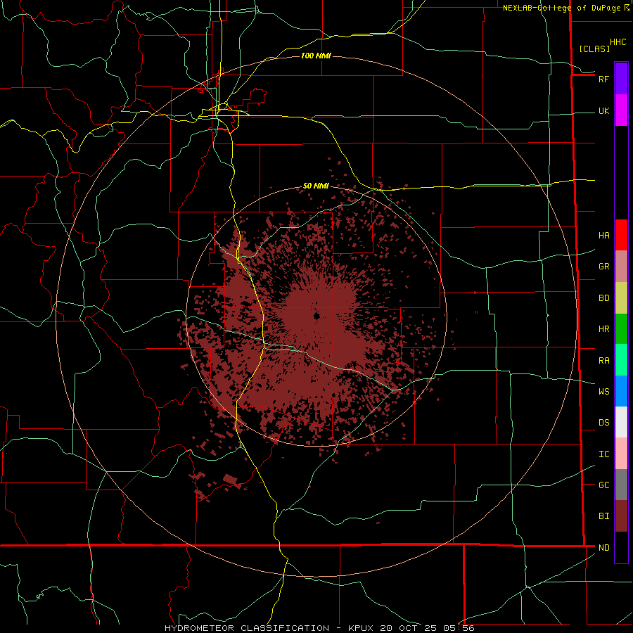Click the ND legend label
Image resolution: width=633 pixels, height=633 pixels.
(603, 547)
